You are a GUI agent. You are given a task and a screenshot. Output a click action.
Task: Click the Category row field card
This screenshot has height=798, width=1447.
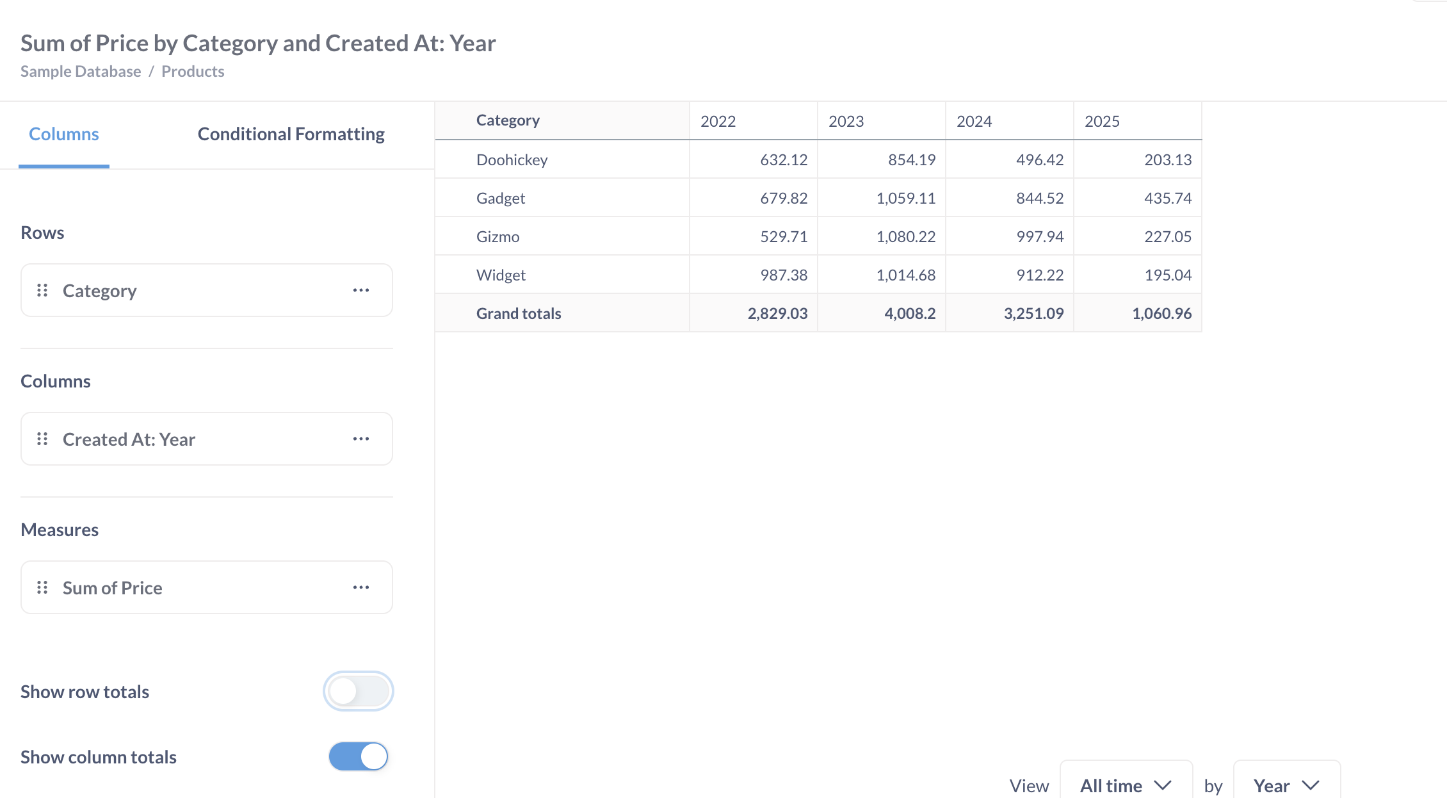click(x=207, y=291)
